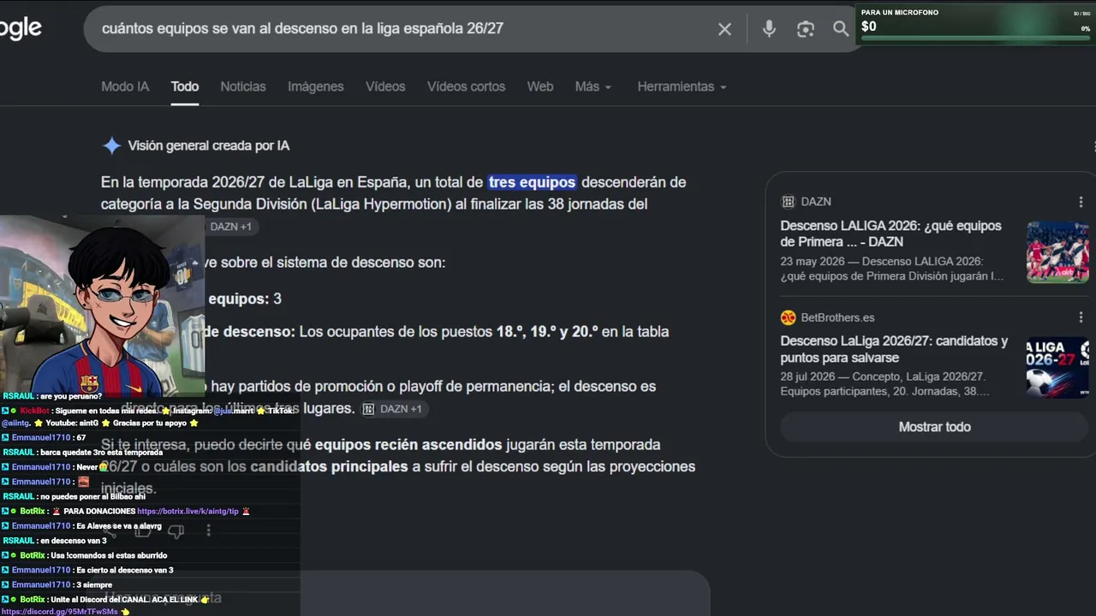
Task: Click chat message 'no puedes poner al Bilbao ahi'
Action: pyautogui.click(x=92, y=496)
